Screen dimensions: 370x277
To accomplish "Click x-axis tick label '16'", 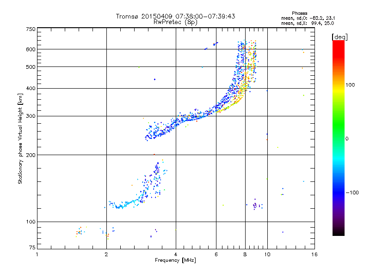I will [314, 254].
